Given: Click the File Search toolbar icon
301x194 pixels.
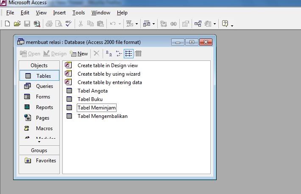Looking at the screenshot, I should (37, 24).
